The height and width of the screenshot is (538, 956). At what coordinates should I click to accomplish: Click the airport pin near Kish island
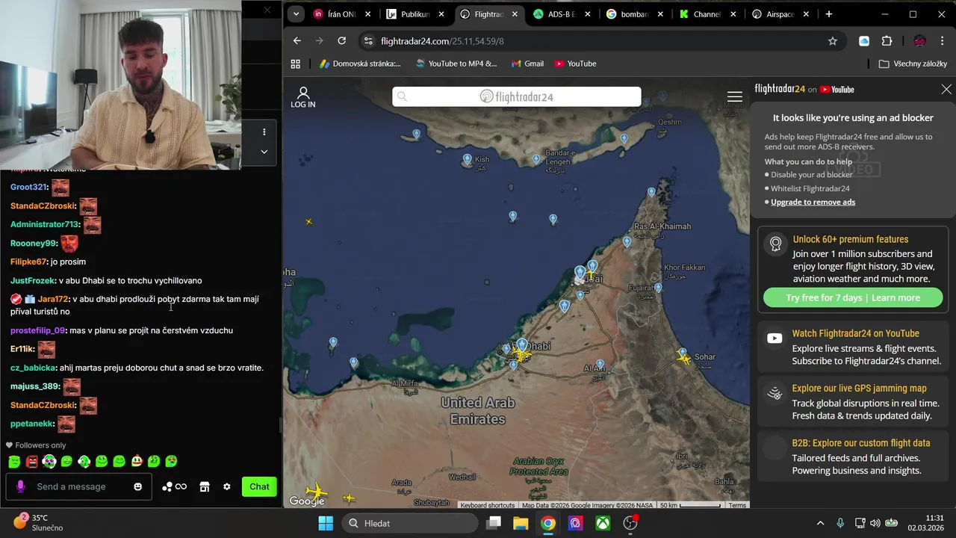click(x=468, y=159)
